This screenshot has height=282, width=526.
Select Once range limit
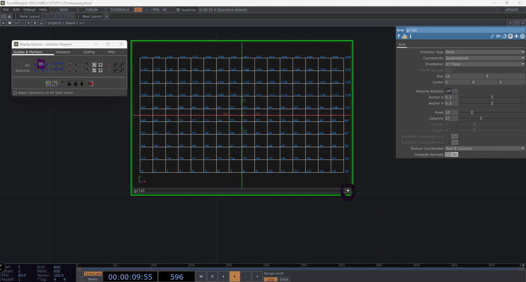pos(284,279)
